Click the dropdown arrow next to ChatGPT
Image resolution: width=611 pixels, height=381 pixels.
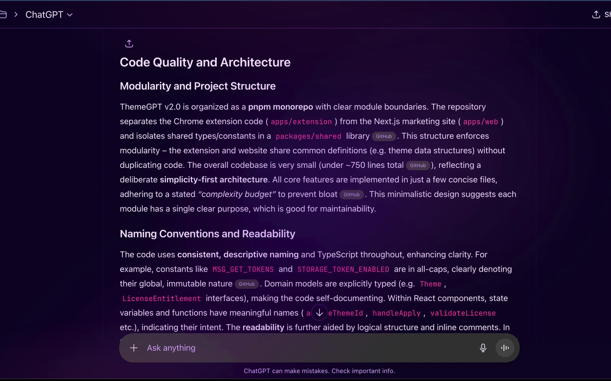[x=70, y=15]
